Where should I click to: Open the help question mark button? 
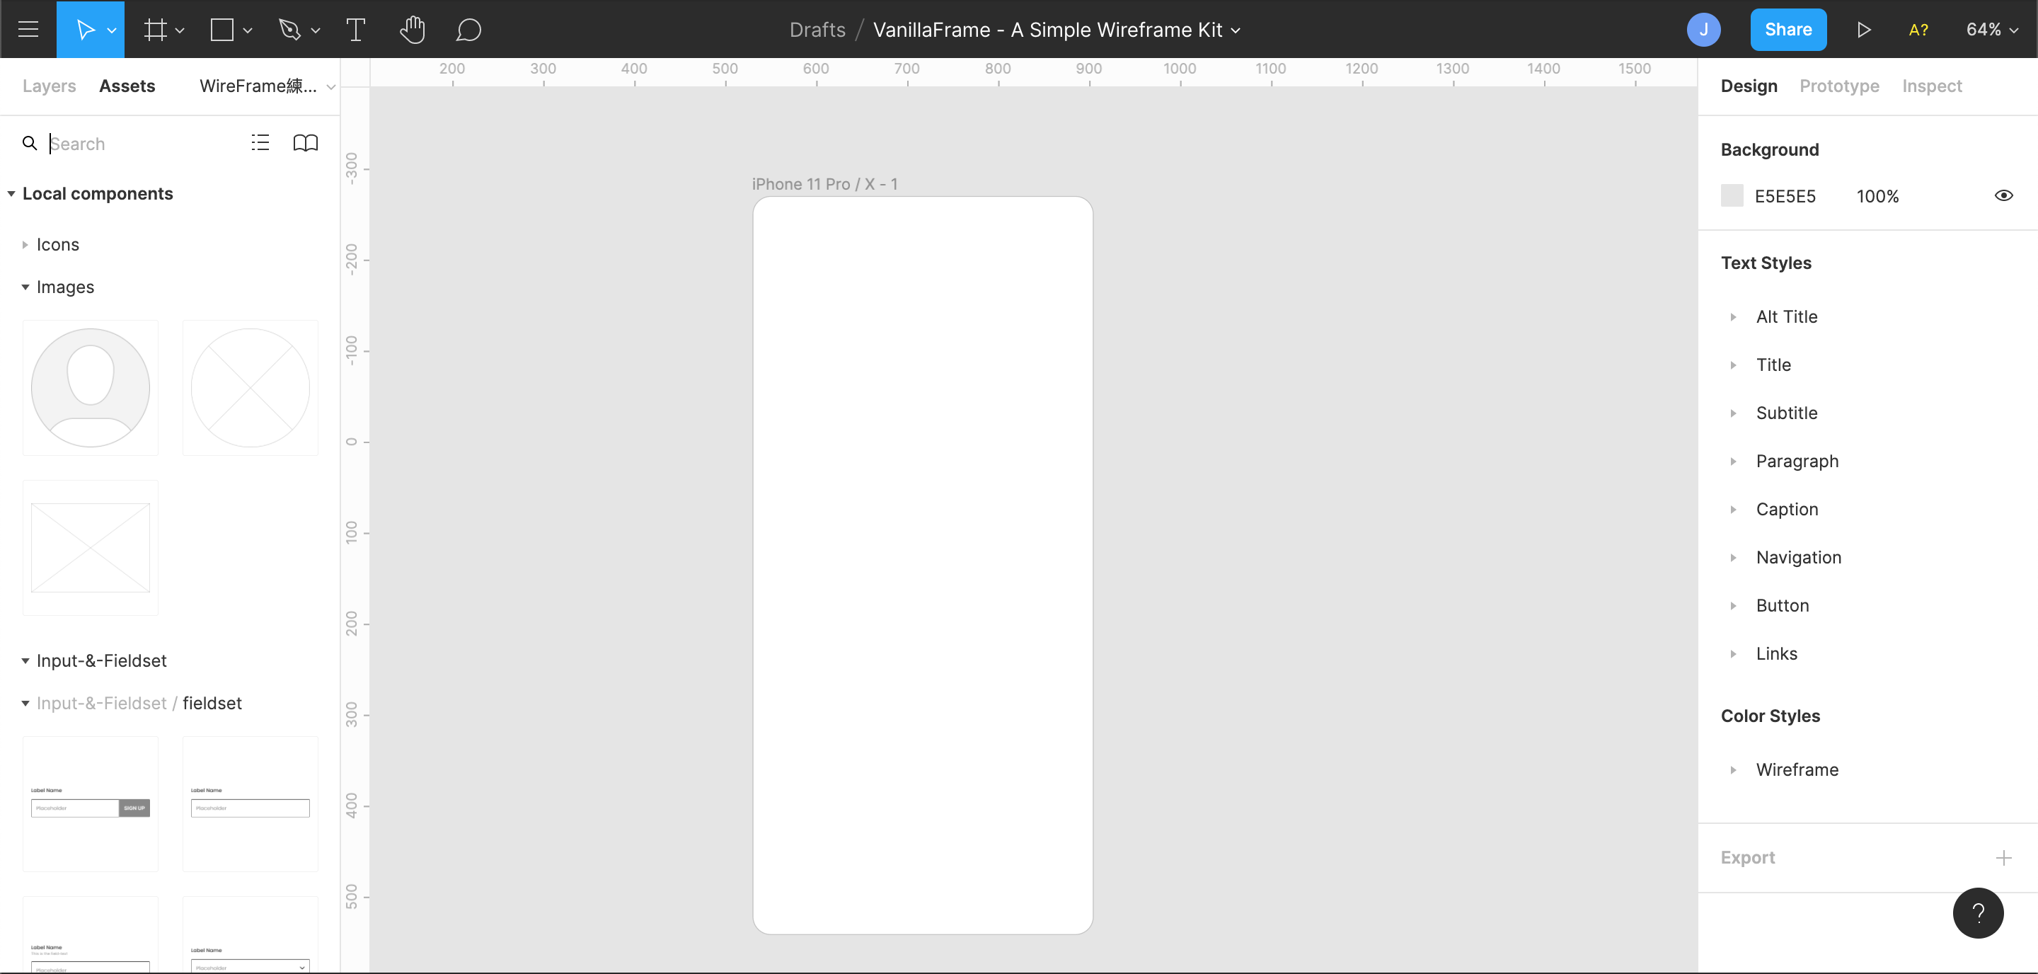[1978, 913]
